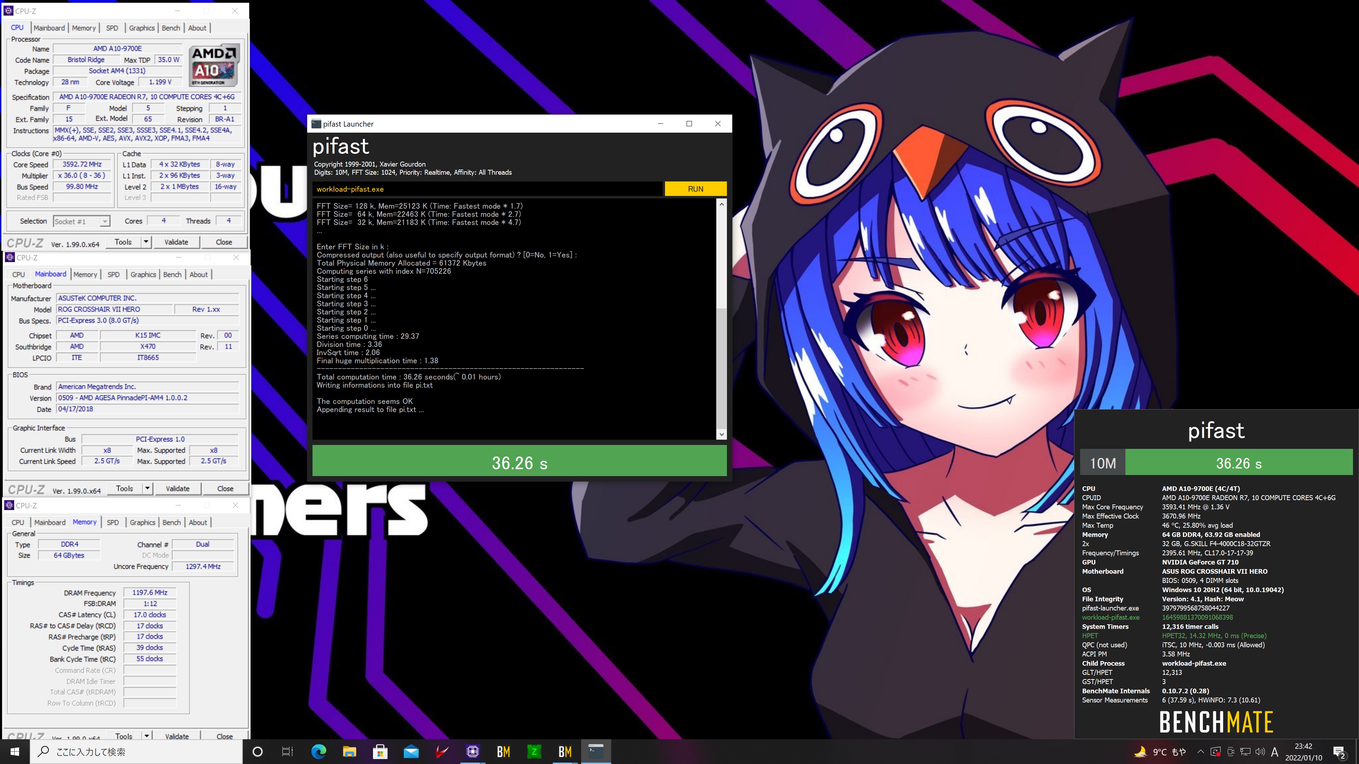Click the Meet Now camera tray icon
Image resolution: width=1359 pixels, height=764 pixels.
point(1230,752)
